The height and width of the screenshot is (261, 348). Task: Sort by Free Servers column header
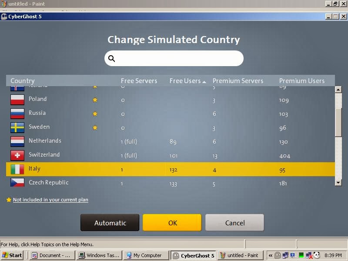139,81
